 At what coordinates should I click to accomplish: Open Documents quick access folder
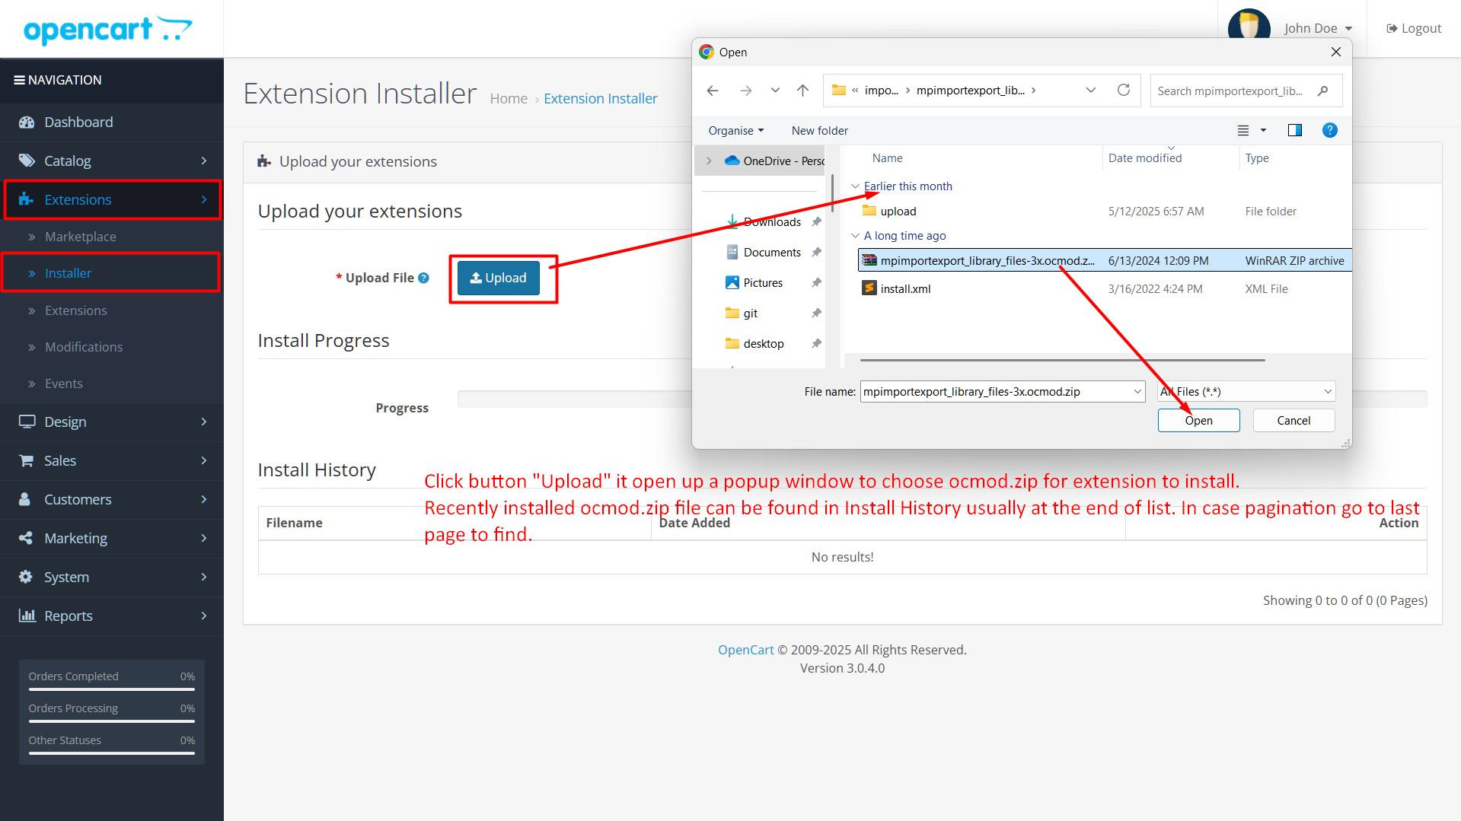click(772, 252)
